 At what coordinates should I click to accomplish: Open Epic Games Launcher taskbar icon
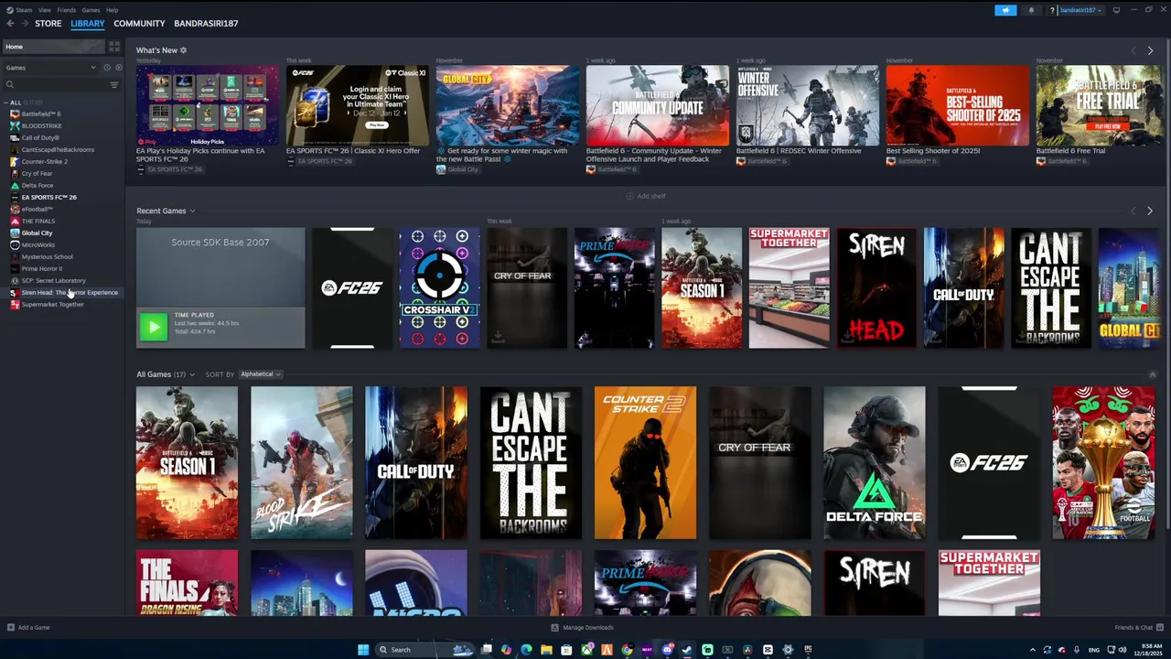(x=808, y=650)
